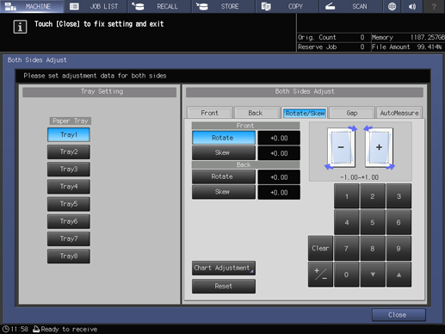
Task: Select the minus rotation direction diagram
Action: 341,147
